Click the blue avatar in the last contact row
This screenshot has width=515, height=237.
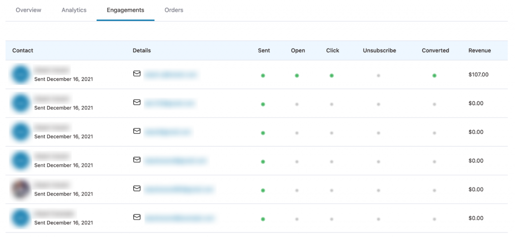21,218
